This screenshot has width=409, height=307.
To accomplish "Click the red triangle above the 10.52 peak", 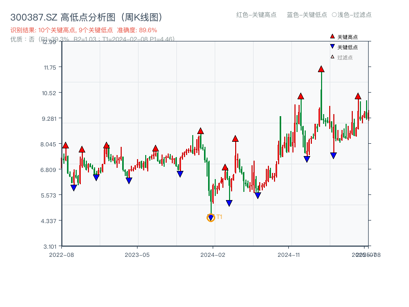I will (x=301, y=95).
